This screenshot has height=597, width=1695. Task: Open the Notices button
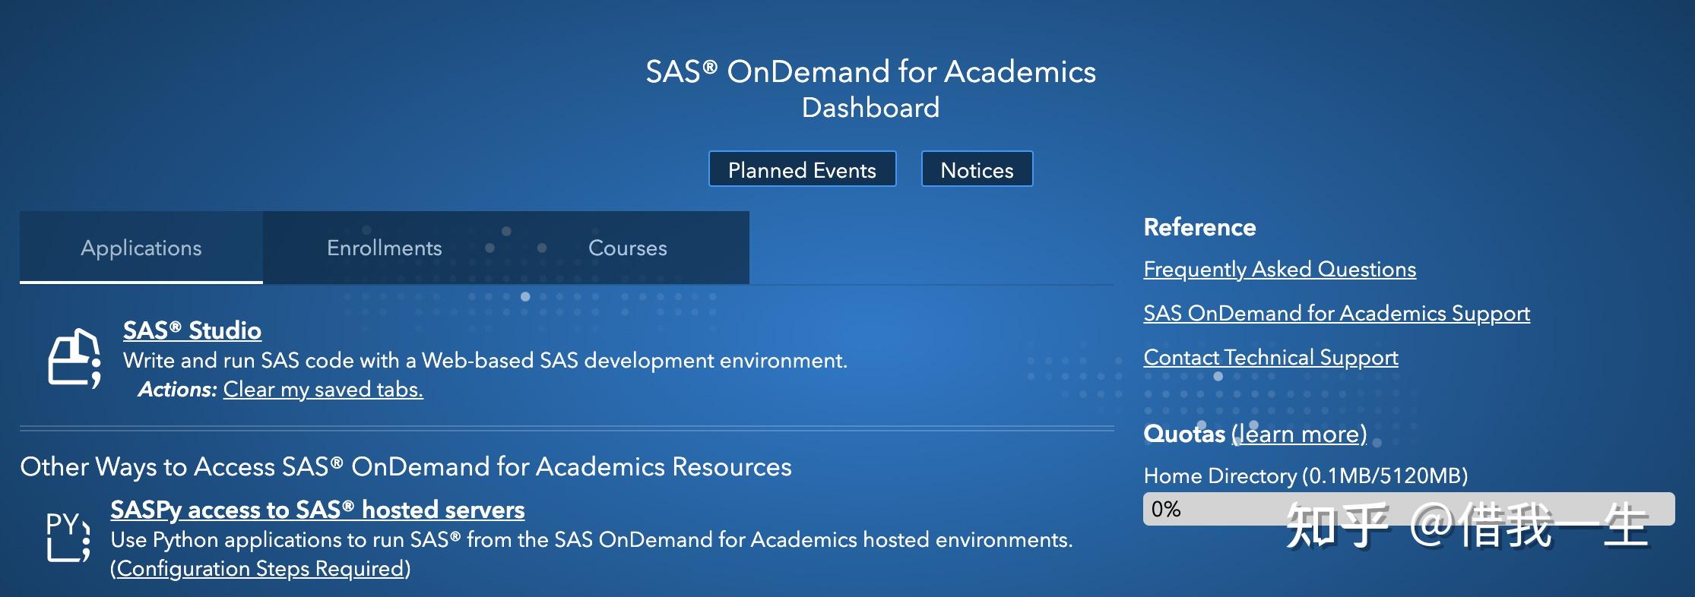pyautogui.click(x=977, y=169)
